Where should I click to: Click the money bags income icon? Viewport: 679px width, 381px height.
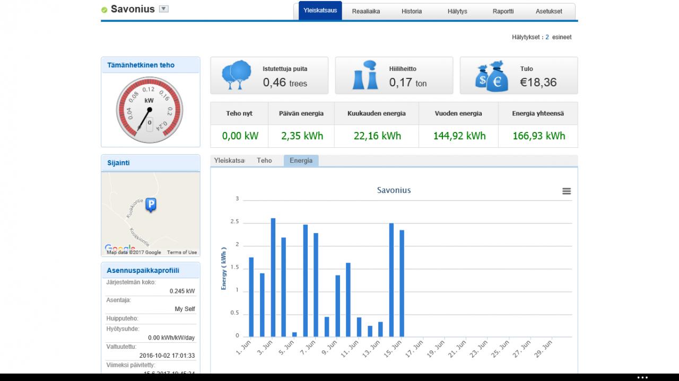[x=491, y=76]
